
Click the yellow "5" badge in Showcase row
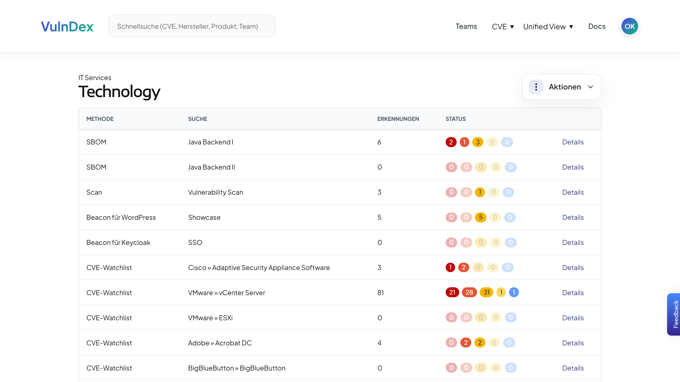(x=481, y=217)
